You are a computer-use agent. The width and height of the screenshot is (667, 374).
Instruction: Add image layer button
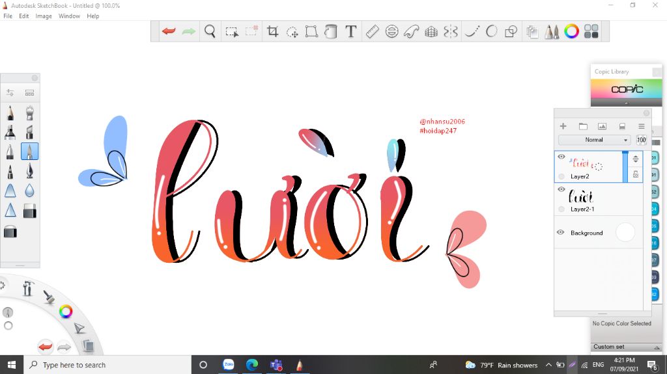click(x=602, y=126)
